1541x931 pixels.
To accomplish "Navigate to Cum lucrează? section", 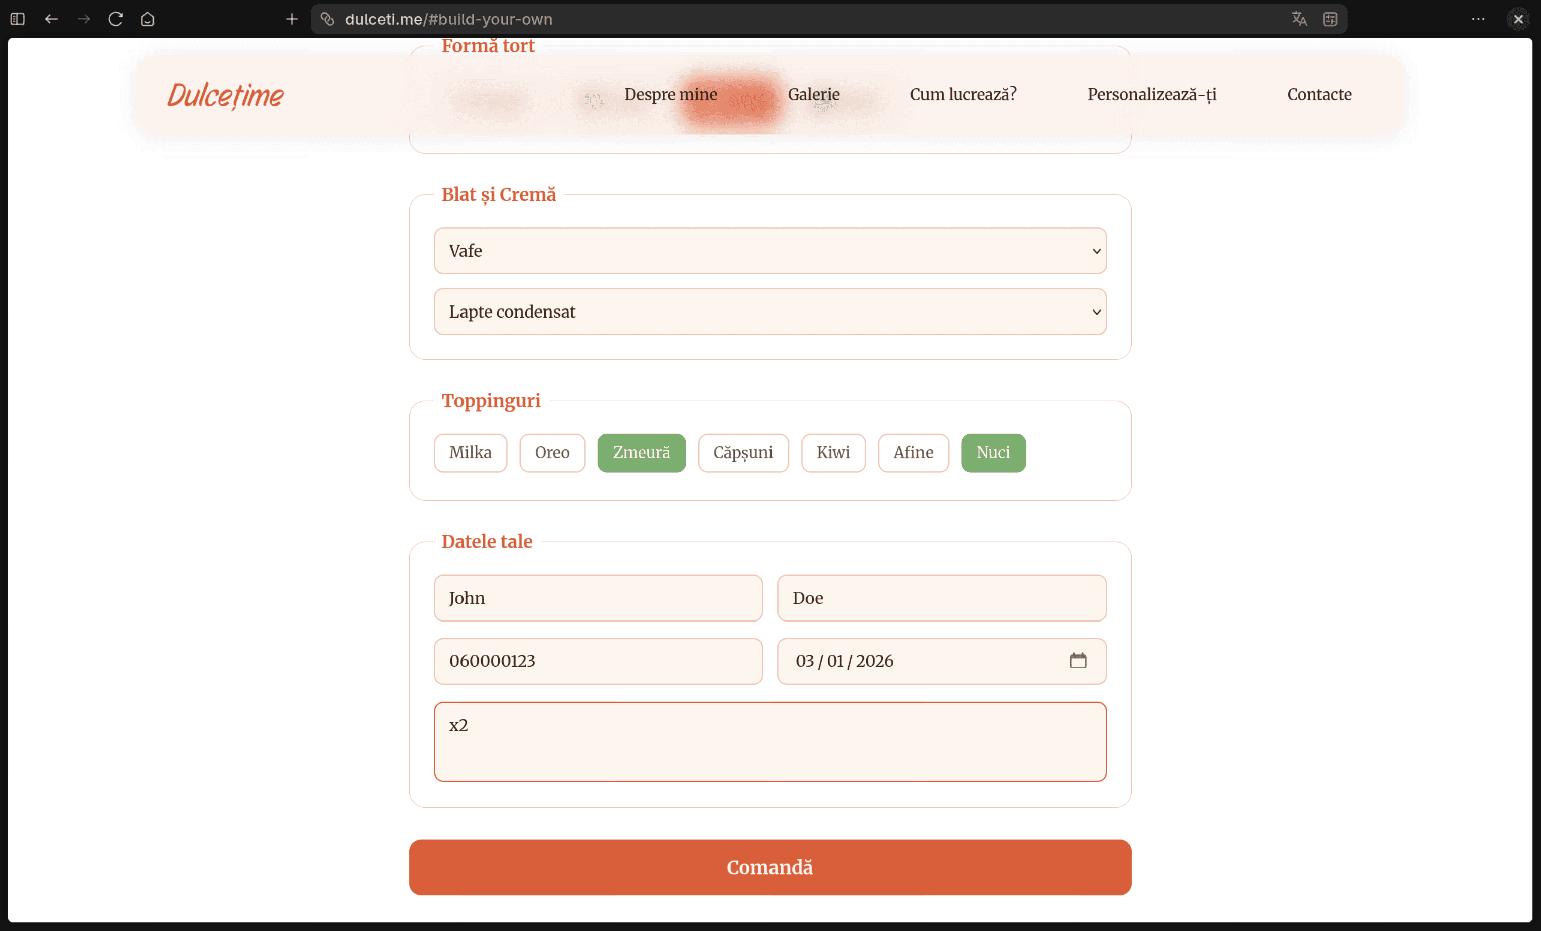I will tap(963, 94).
